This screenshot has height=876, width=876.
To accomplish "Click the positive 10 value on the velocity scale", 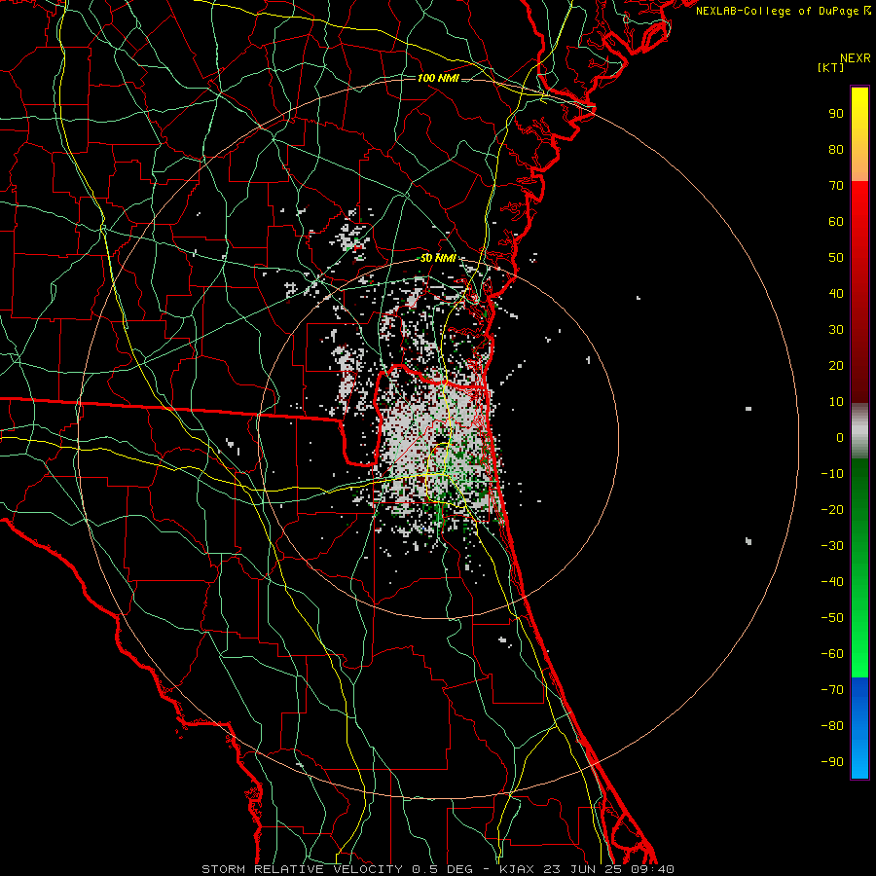I will coord(836,402).
